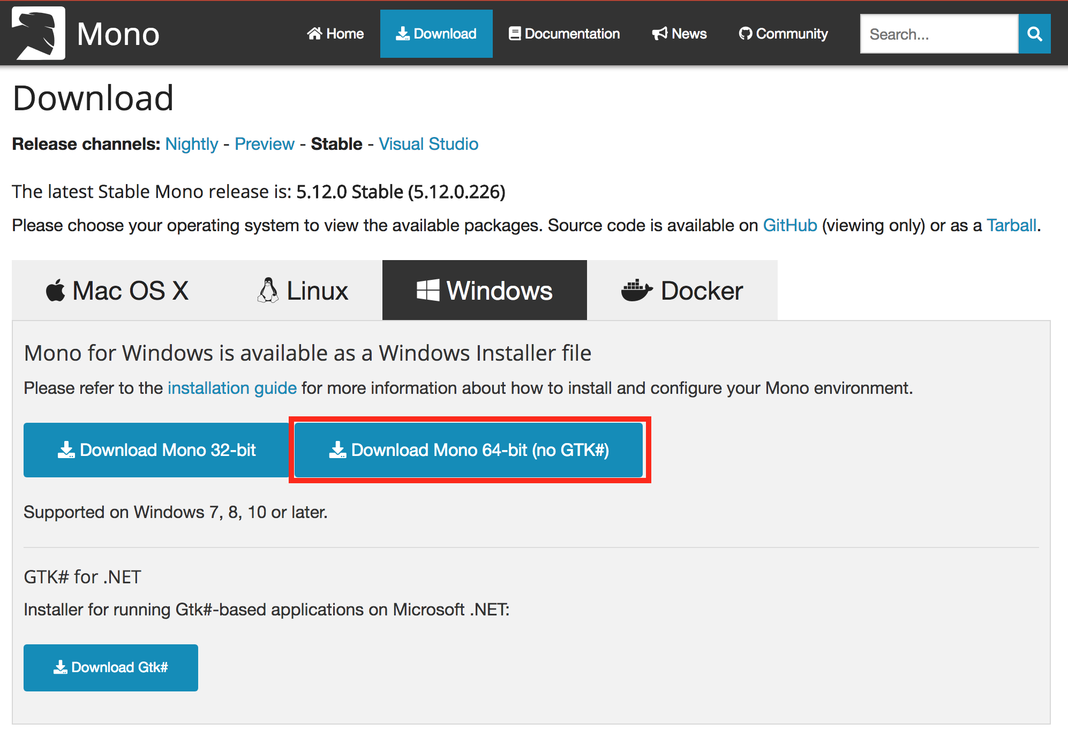The height and width of the screenshot is (746, 1068).
Task: Open the installation guide link
Action: click(232, 388)
